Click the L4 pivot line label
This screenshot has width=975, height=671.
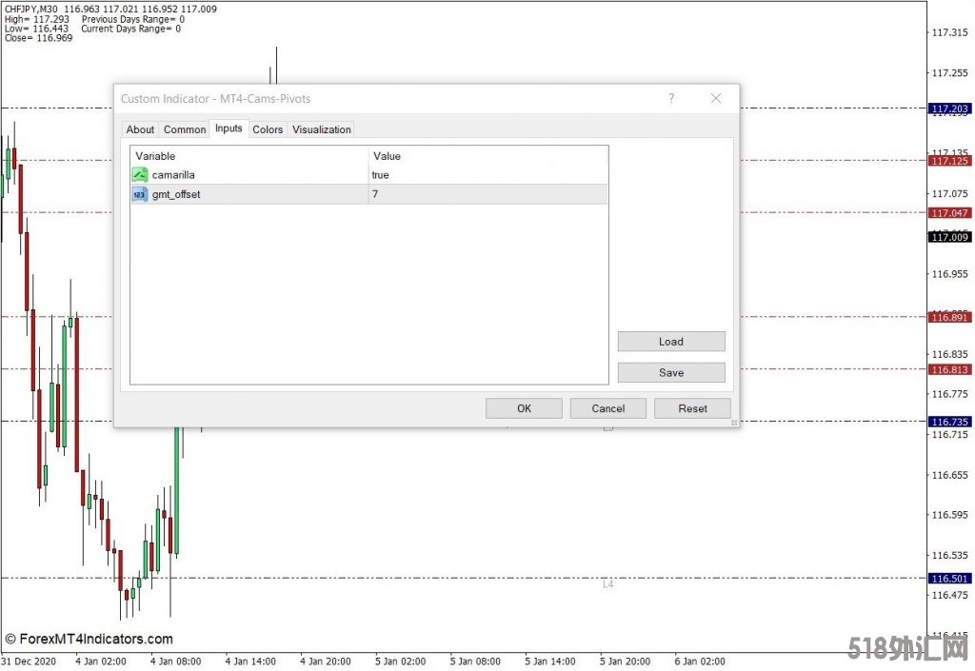607,584
